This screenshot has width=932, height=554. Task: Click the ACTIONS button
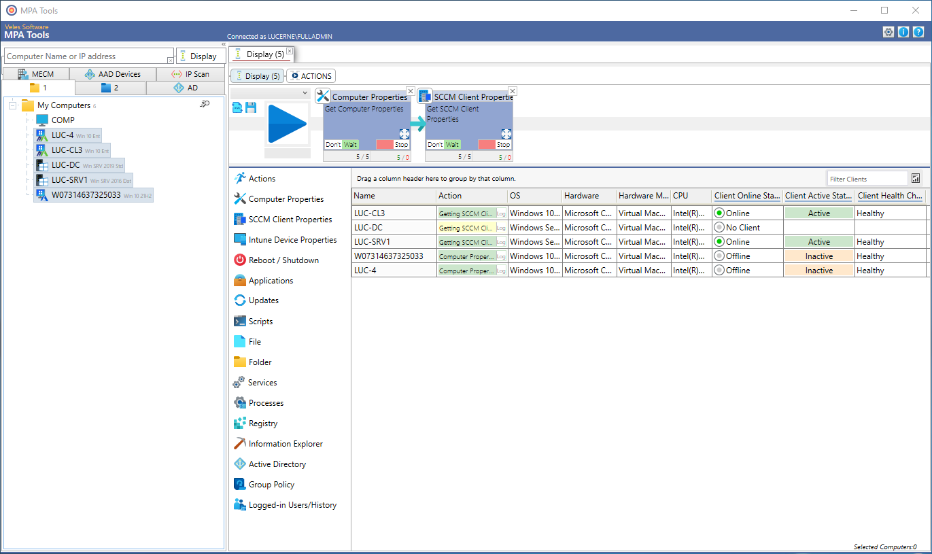311,75
